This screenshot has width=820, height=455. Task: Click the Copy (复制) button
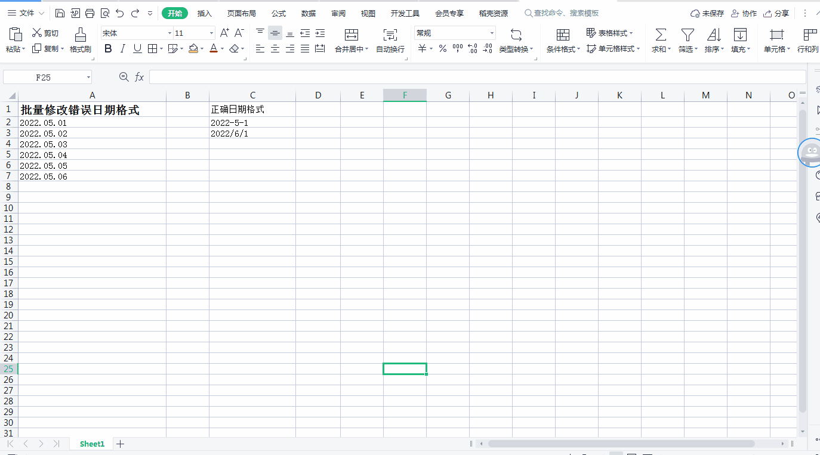click(x=45, y=49)
